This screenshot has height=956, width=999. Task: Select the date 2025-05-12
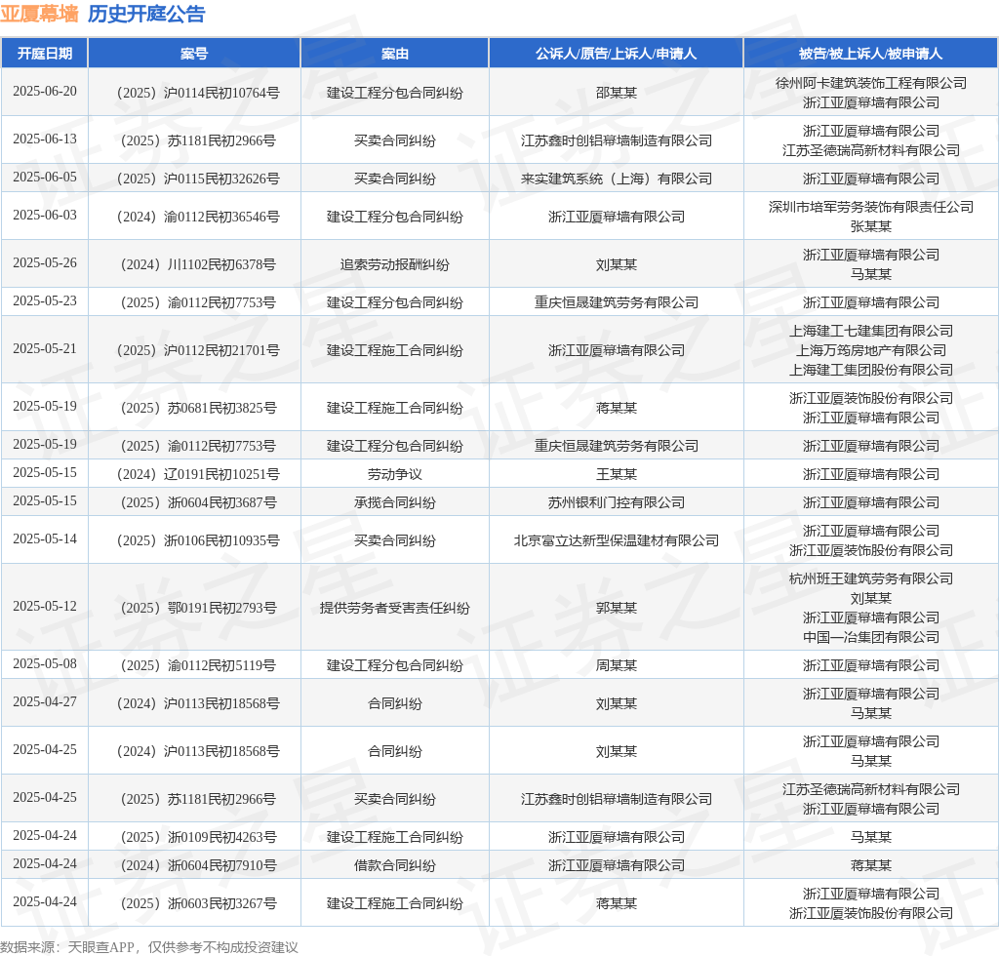pyautogui.click(x=45, y=607)
